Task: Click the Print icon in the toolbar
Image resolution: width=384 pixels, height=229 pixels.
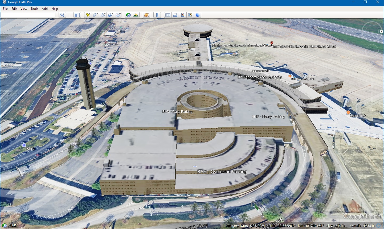Action: 175,15
